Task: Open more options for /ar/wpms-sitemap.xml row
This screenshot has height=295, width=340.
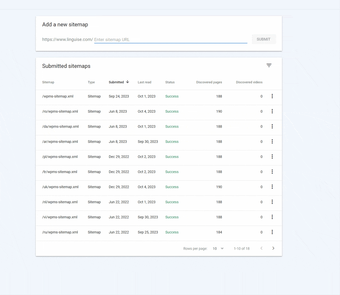Action: coord(272,142)
